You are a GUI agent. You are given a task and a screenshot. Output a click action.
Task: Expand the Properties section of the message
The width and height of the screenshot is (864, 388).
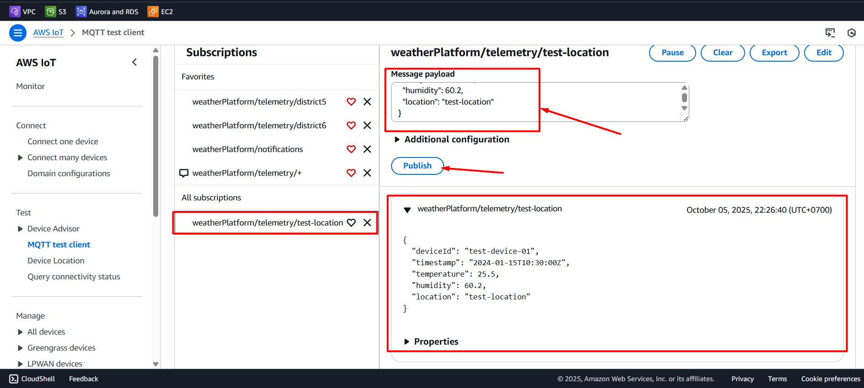coord(407,342)
